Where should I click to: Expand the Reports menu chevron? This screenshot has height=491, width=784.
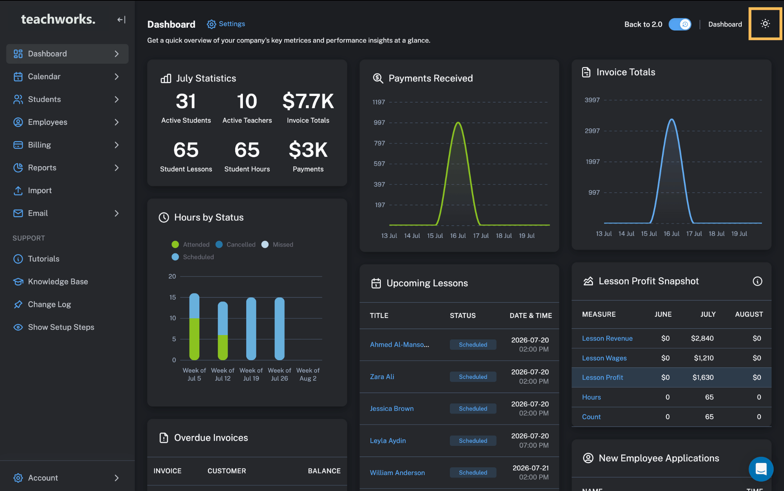pos(117,168)
